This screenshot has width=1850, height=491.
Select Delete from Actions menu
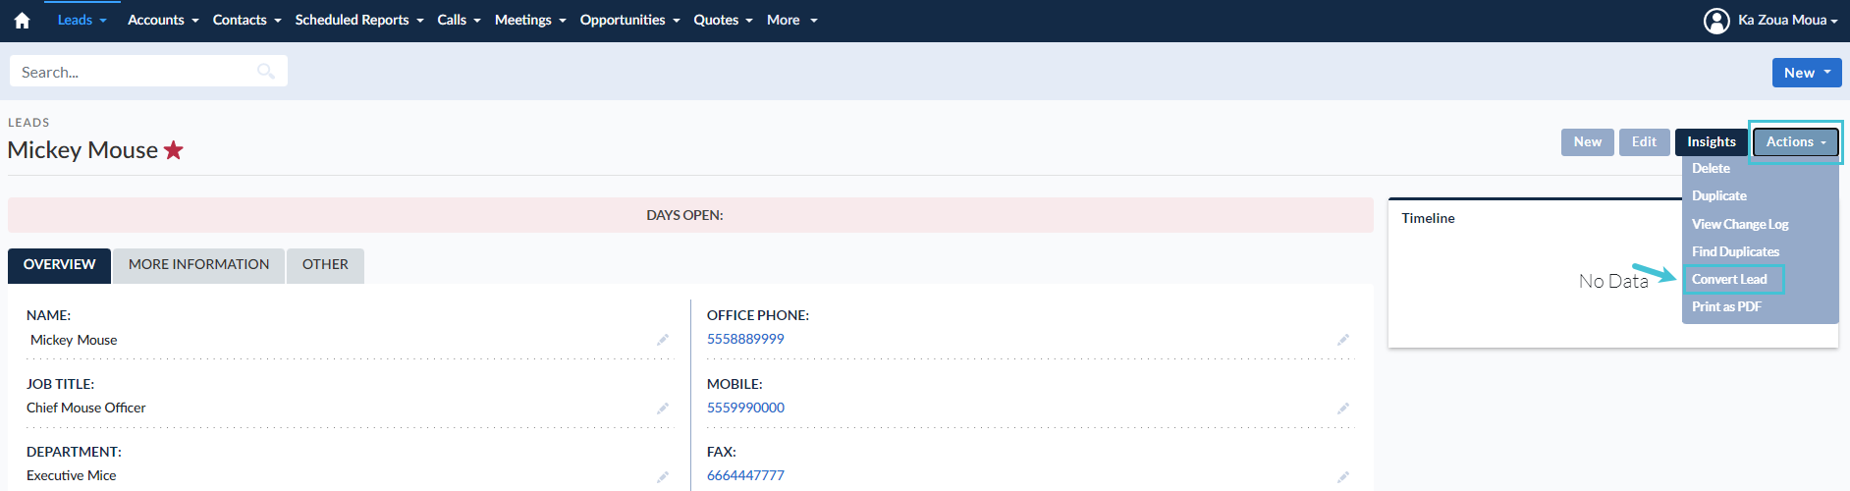tap(1711, 169)
